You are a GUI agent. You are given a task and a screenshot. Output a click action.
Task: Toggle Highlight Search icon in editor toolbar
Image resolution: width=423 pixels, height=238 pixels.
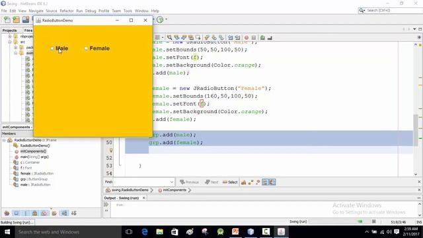click(191, 38)
